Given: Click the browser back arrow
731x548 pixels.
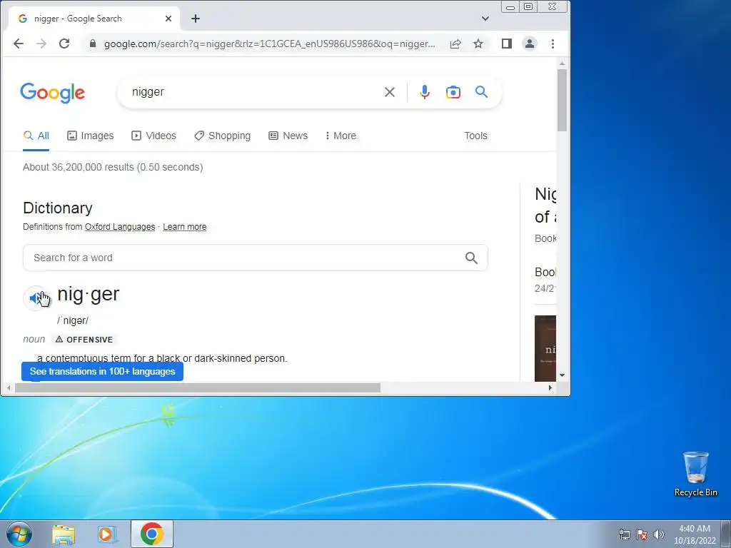Looking at the screenshot, I should pos(18,44).
